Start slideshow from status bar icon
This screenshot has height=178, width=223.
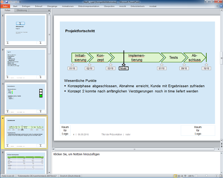pyautogui.click(x=185, y=176)
